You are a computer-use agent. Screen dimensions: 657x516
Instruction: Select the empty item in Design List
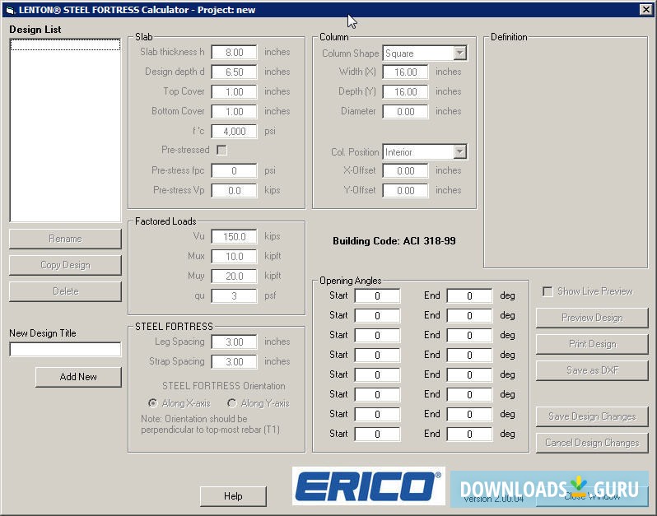[65, 44]
